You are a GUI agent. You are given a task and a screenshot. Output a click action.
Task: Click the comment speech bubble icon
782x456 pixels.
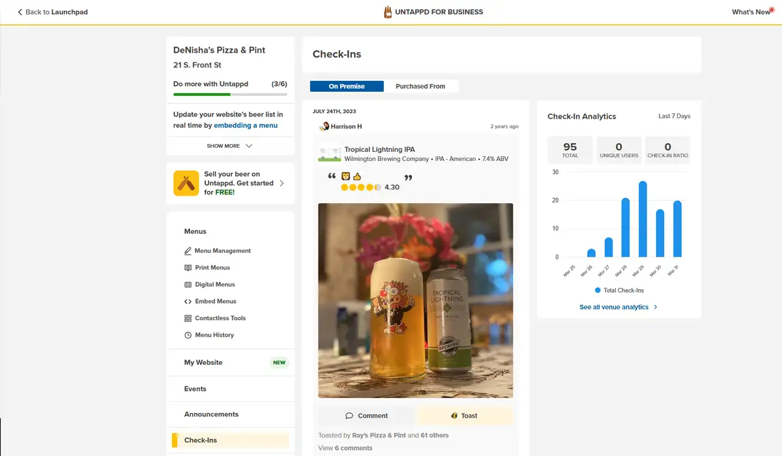coord(351,415)
